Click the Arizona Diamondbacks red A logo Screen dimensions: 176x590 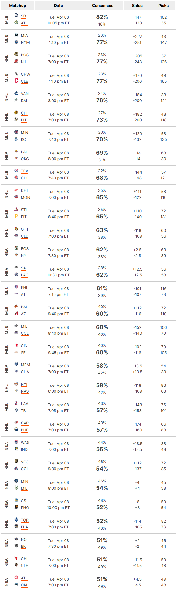(16, 313)
